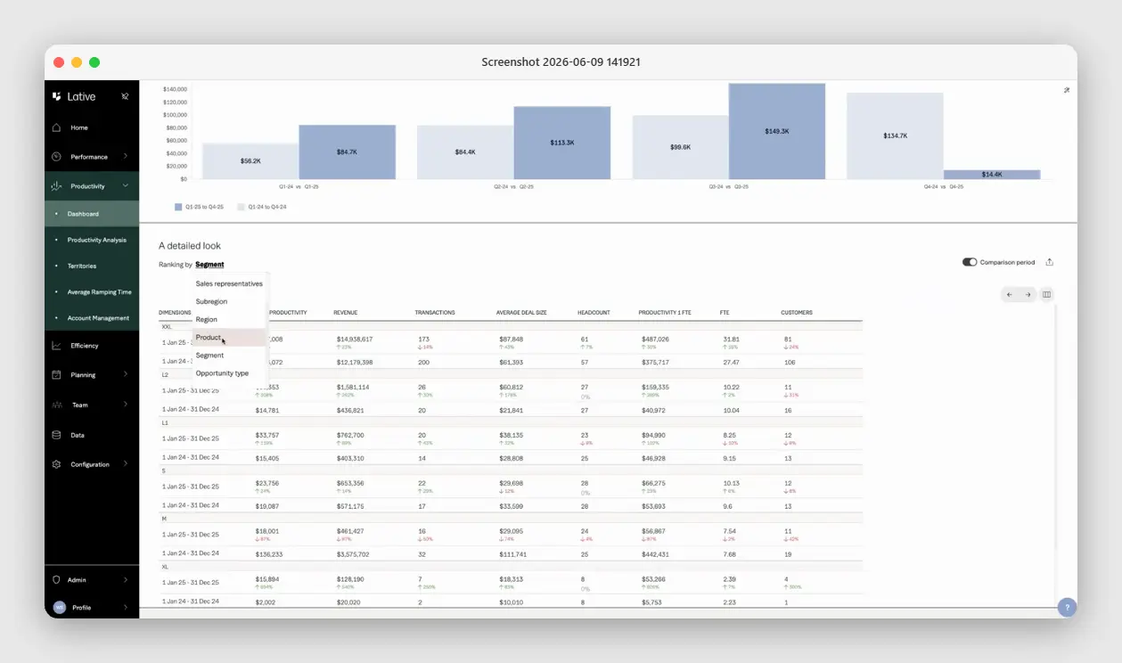Unpin the sidebar with the pin icon
This screenshot has width=1122, height=663.
125,96
